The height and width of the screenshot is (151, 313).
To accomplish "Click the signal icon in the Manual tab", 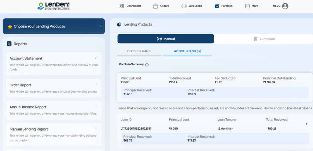I will pos(159,39).
